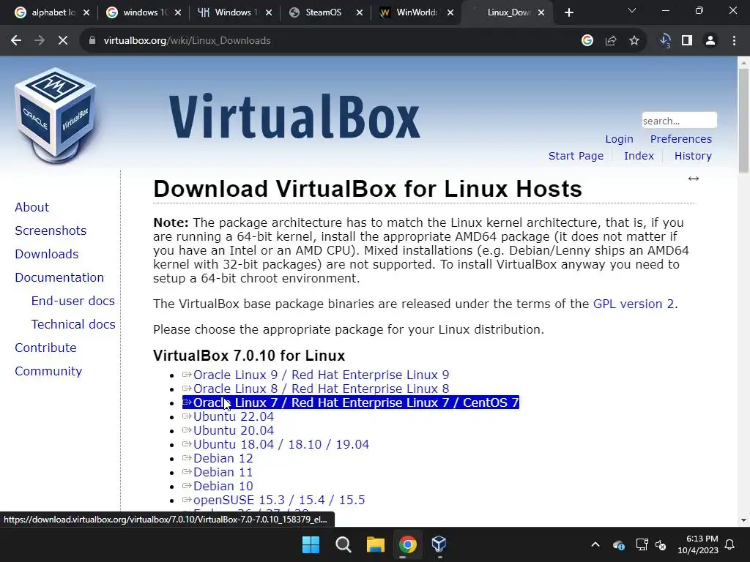Open a new browser tab

tap(568, 12)
